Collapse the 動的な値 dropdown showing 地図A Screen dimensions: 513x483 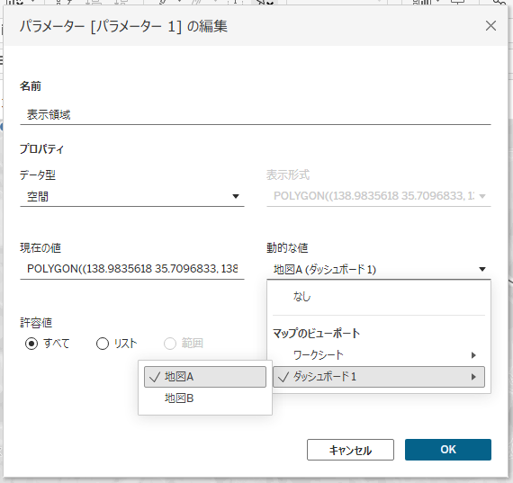pyautogui.click(x=379, y=270)
